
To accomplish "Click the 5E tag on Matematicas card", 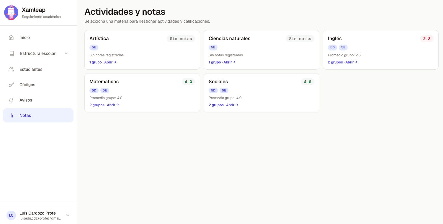I will click(105, 90).
